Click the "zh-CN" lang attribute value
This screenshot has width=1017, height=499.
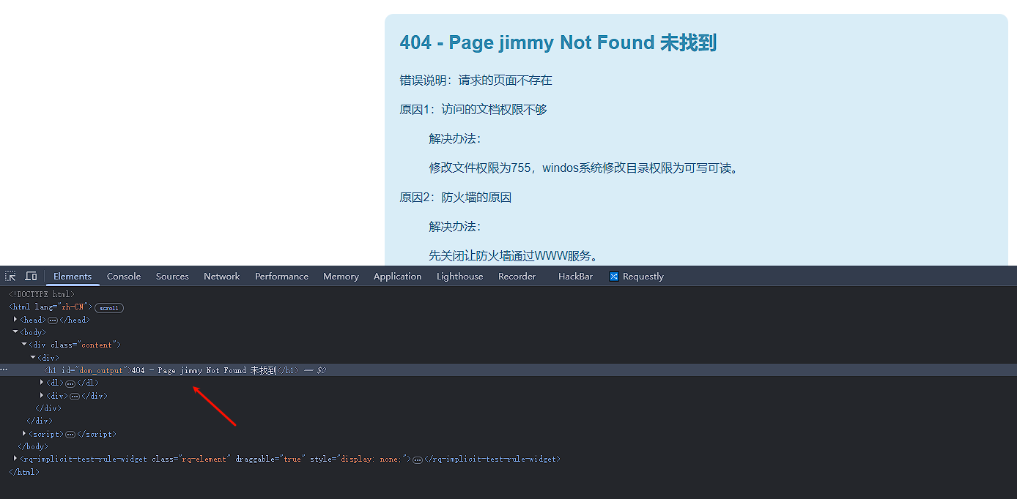[x=73, y=307]
